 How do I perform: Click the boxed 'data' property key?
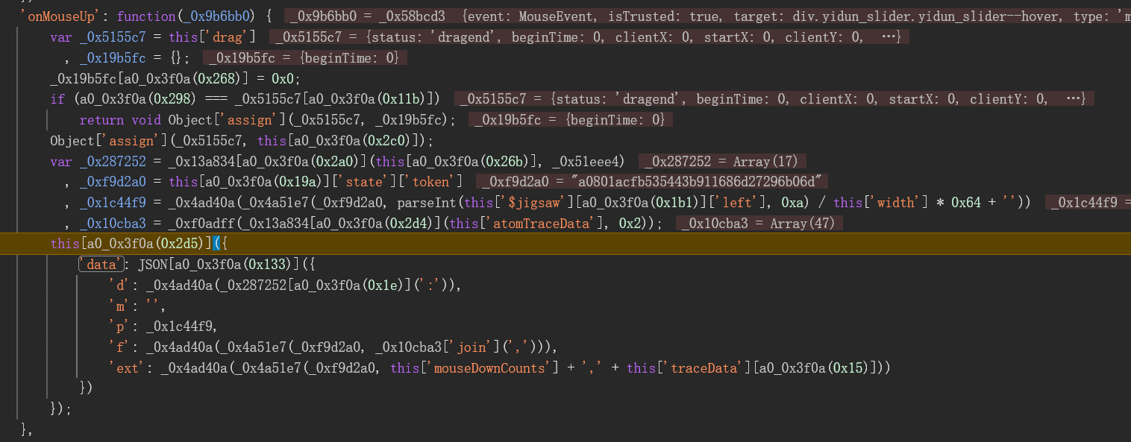100,264
